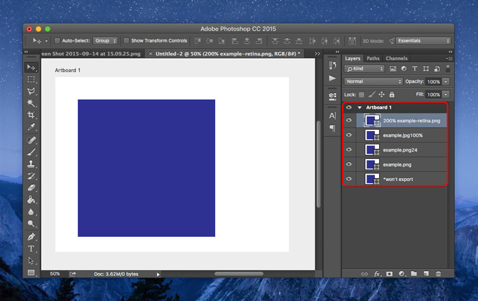Collapse the Artboard 1 group
This screenshot has height=301, width=478.
click(359, 107)
